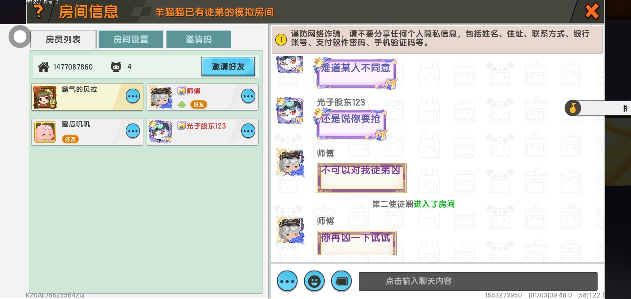Open the emoji picker in chat bar

(314, 281)
